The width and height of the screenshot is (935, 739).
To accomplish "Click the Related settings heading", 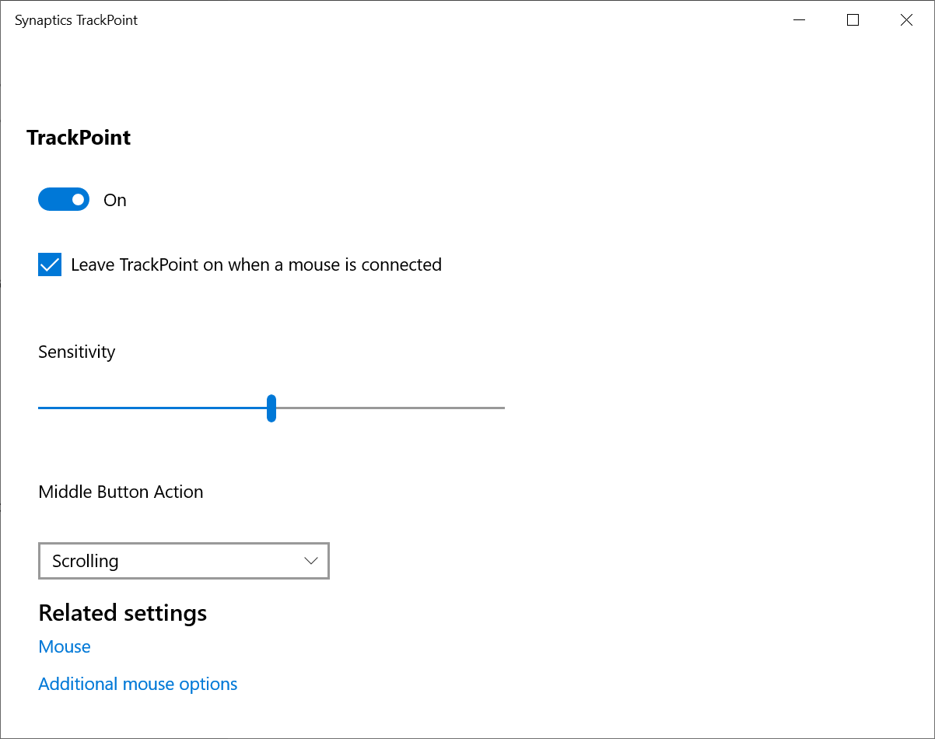I will (x=122, y=613).
